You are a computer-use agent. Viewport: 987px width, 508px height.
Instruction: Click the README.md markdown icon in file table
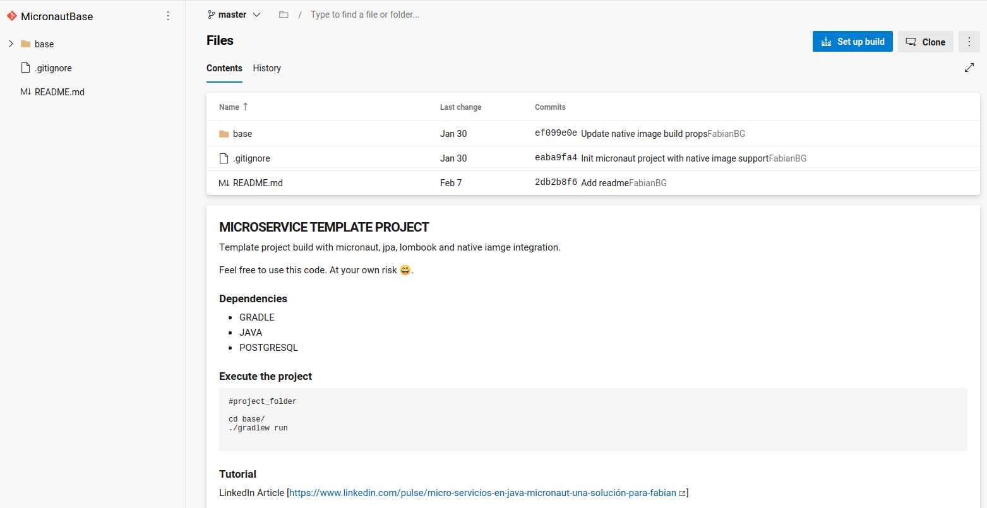click(x=224, y=183)
